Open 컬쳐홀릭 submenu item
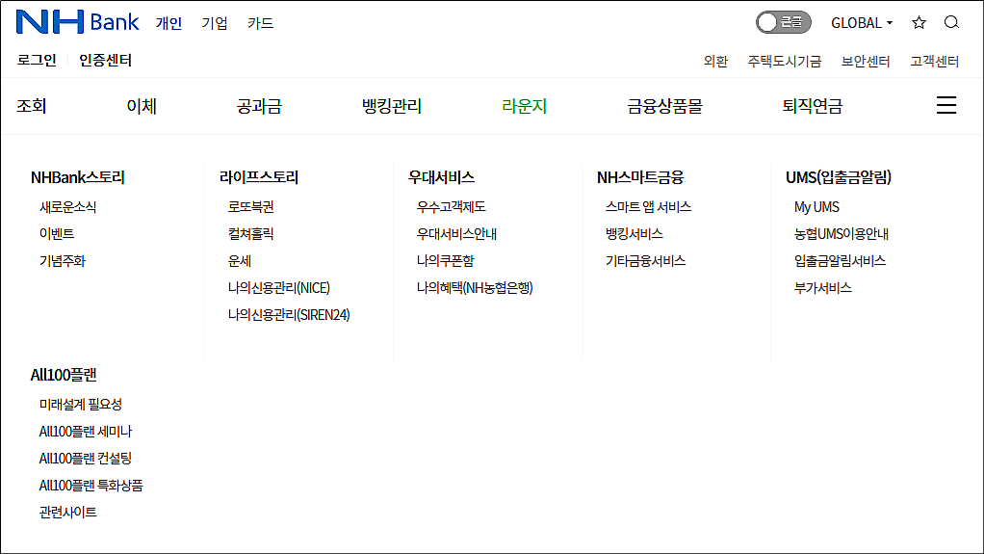 (x=251, y=234)
